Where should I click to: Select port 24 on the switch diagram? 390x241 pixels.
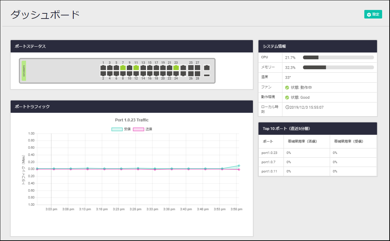pos(176,73)
